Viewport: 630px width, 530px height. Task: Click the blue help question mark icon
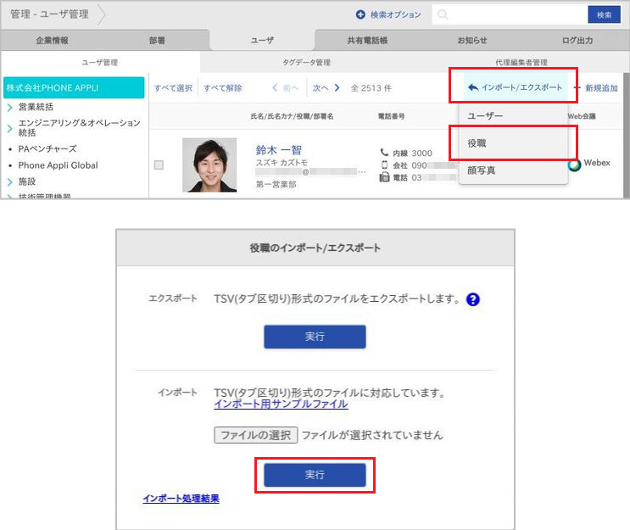(473, 299)
